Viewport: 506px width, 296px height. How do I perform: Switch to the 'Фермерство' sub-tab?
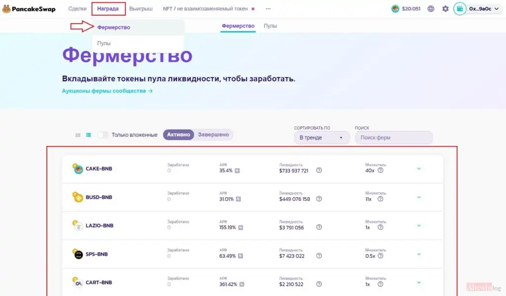[238, 26]
